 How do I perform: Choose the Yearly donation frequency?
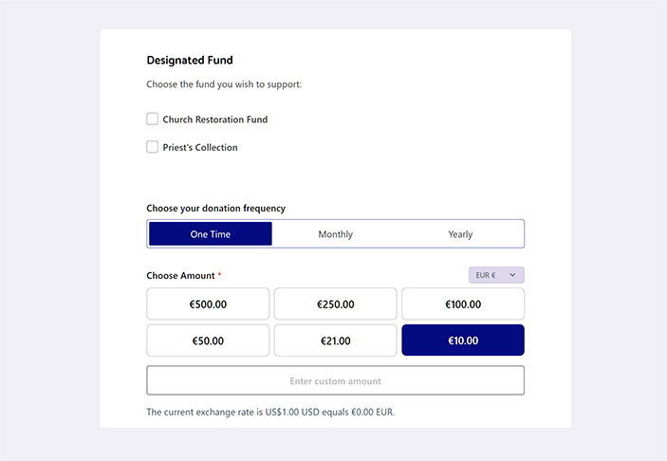(460, 234)
